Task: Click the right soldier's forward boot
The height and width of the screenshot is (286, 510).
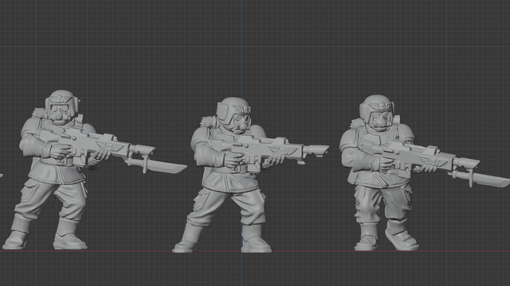Action: (x=401, y=235)
